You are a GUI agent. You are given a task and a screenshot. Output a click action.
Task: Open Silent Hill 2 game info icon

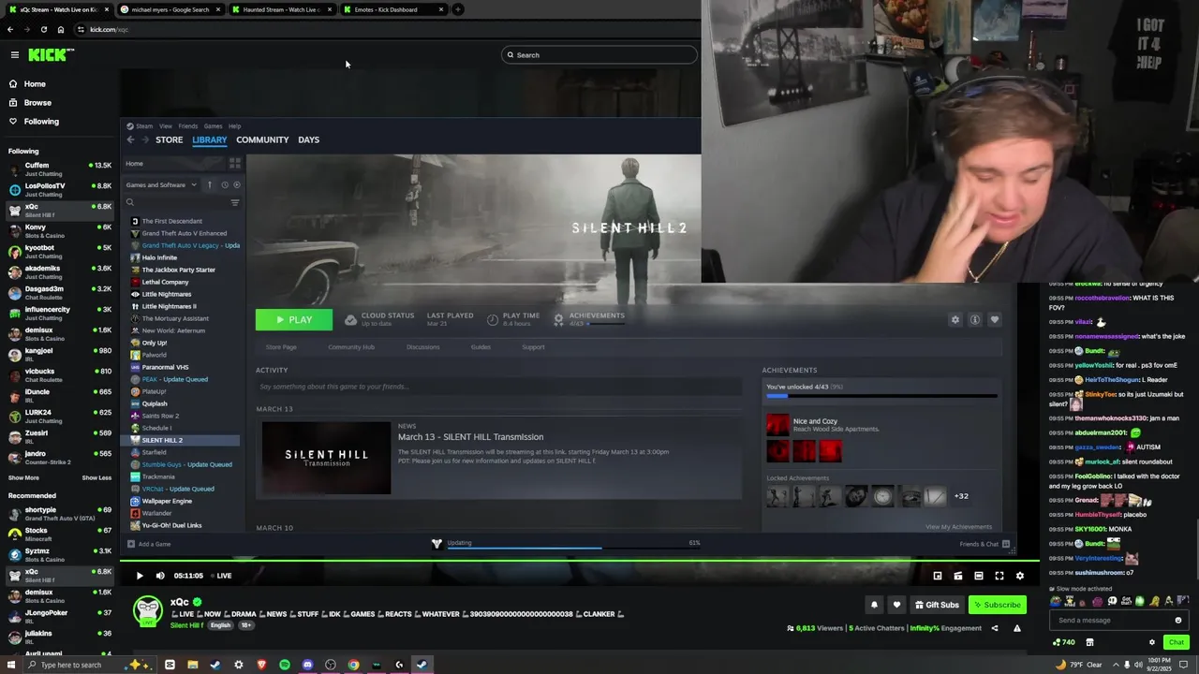(975, 319)
